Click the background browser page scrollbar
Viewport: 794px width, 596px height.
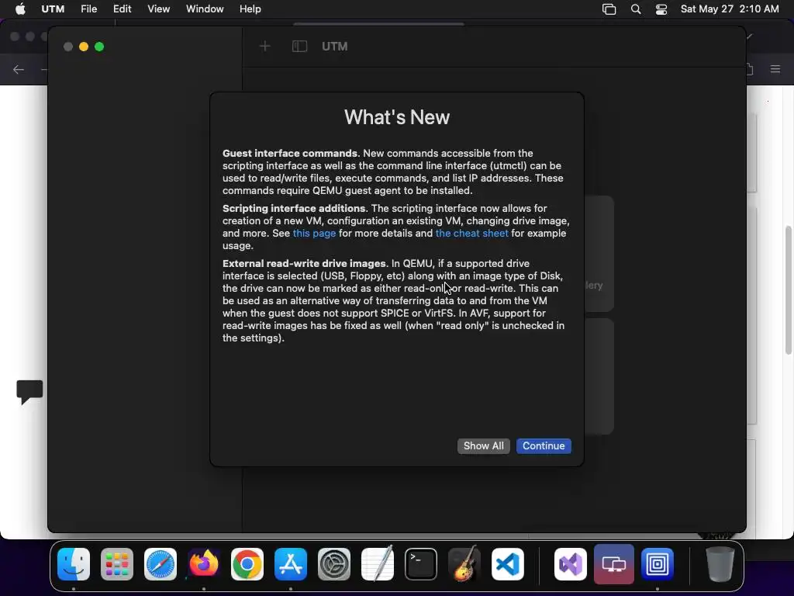789,290
